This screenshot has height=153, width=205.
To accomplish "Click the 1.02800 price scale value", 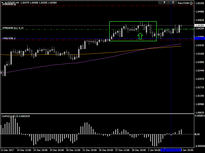I will pos(200,62).
